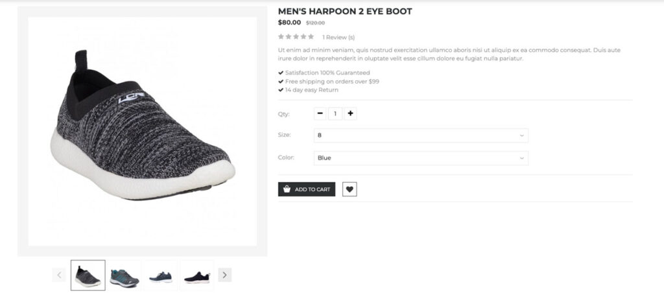This screenshot has width=664, height=293.
Task: Increase quantity with the plus button
Action: pyautogui.click(x=350, y=113)
